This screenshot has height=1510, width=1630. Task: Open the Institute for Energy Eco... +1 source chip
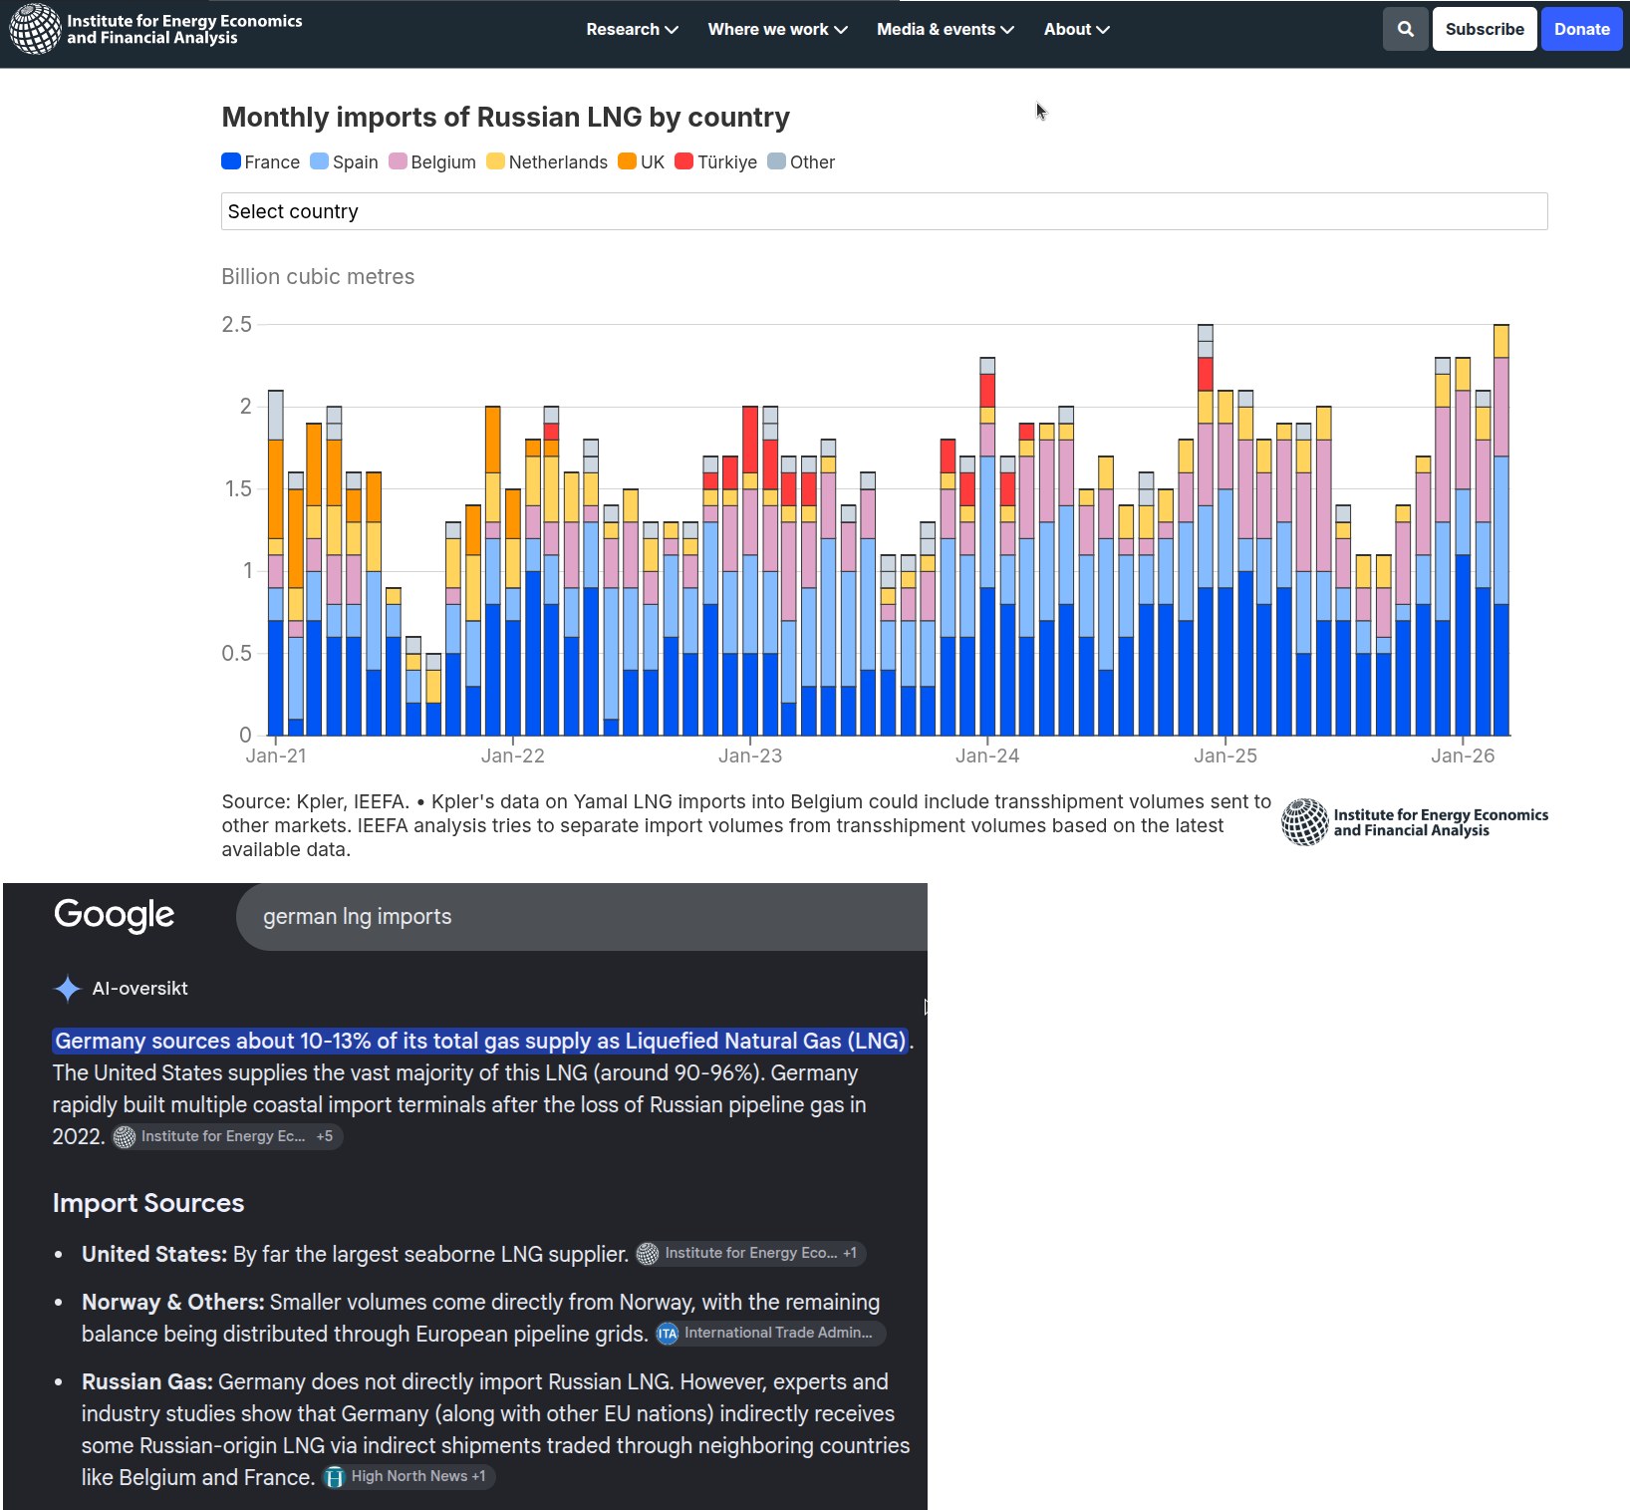750,1254
